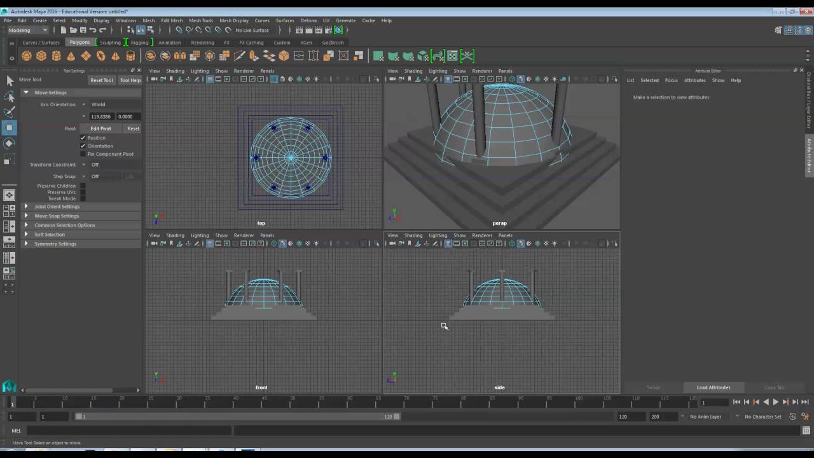Click play forward button on timeline
Screen dimensions: 814x458
tap(775, 402)
